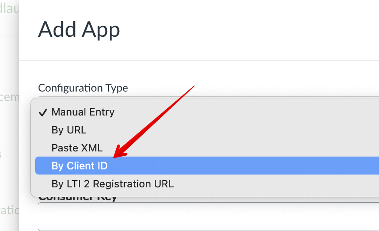The height and width of the screenshot is (231, 379).
Task: Click faded "cem" sidebar text at left
Action: [9, 97]
